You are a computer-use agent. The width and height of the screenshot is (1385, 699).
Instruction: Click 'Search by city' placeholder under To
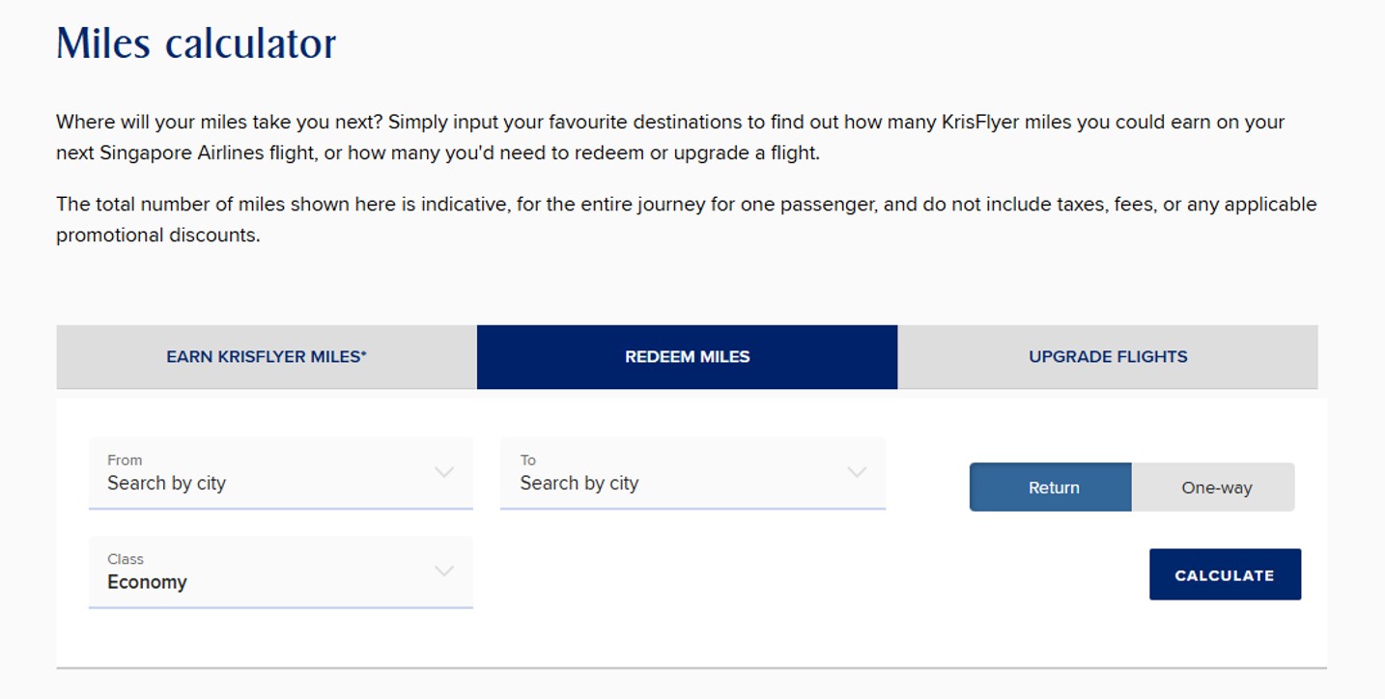tap(579, 484)
